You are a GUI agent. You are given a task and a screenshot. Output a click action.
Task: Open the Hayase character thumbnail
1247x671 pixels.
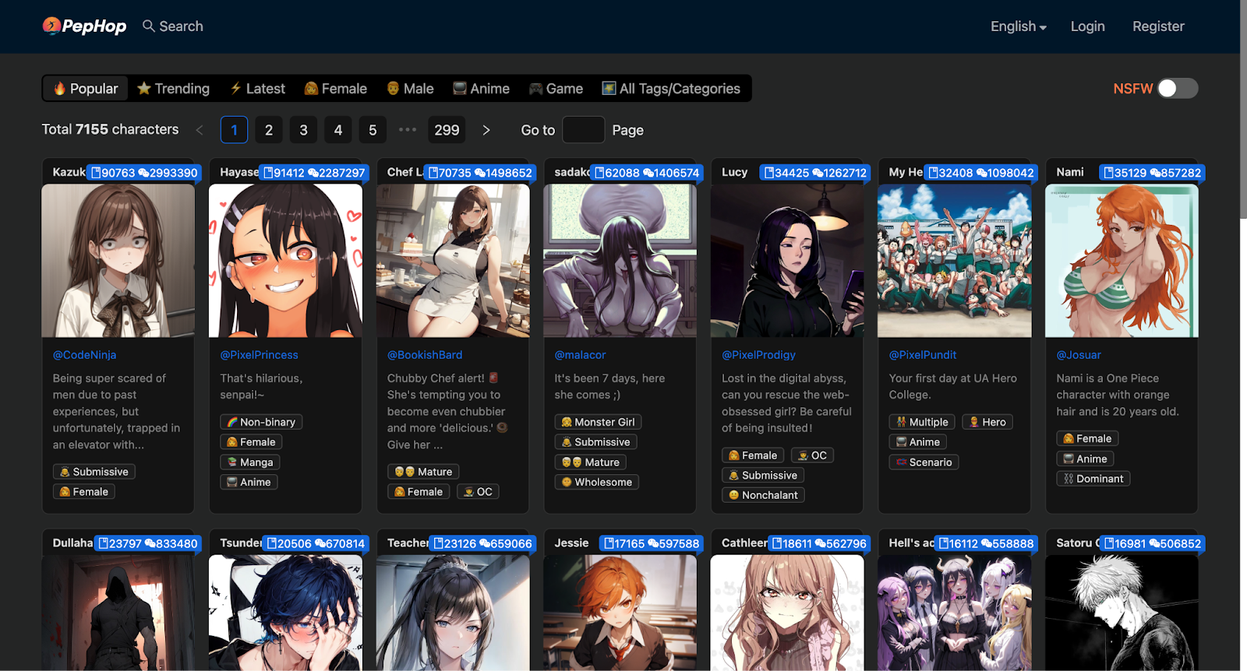(x=285, y=261)
